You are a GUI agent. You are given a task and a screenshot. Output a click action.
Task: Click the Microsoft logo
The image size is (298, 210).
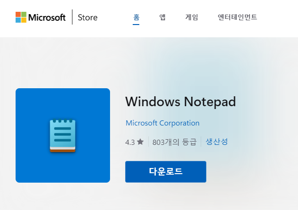click(x=41, y=17)
